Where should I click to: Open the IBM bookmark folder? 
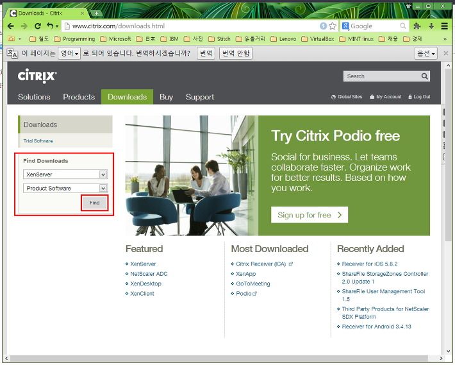[169, 39]
